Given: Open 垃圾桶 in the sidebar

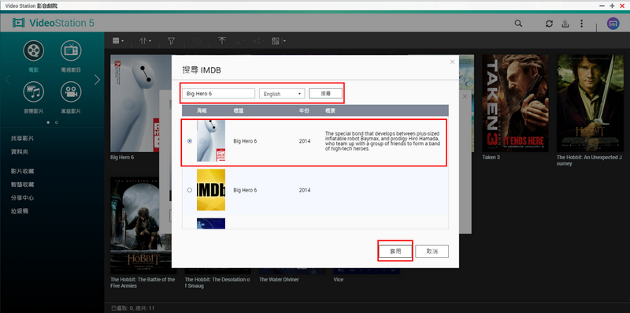Looking at the screenshot, I should click(20, 211).
